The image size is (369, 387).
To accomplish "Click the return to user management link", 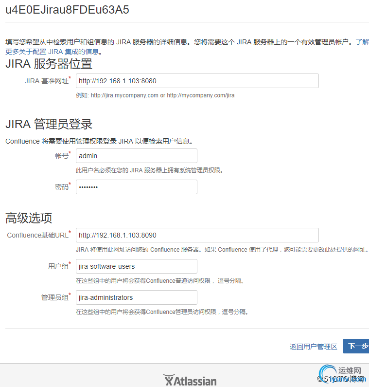I will pos(313,347).
